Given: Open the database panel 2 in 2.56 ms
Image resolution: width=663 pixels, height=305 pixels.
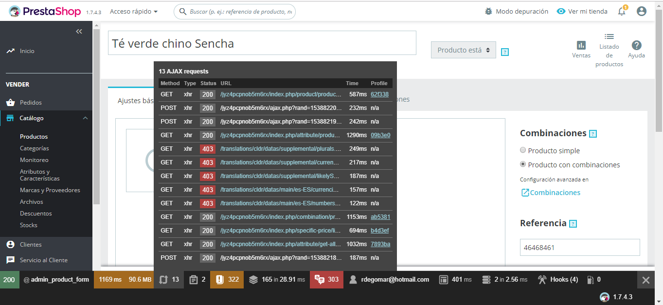Looking at the screenshot, I should [504, 279].
